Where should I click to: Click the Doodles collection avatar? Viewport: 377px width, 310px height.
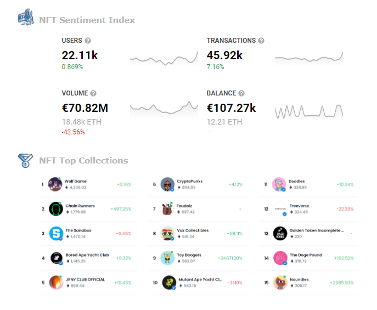pos(279,184)
